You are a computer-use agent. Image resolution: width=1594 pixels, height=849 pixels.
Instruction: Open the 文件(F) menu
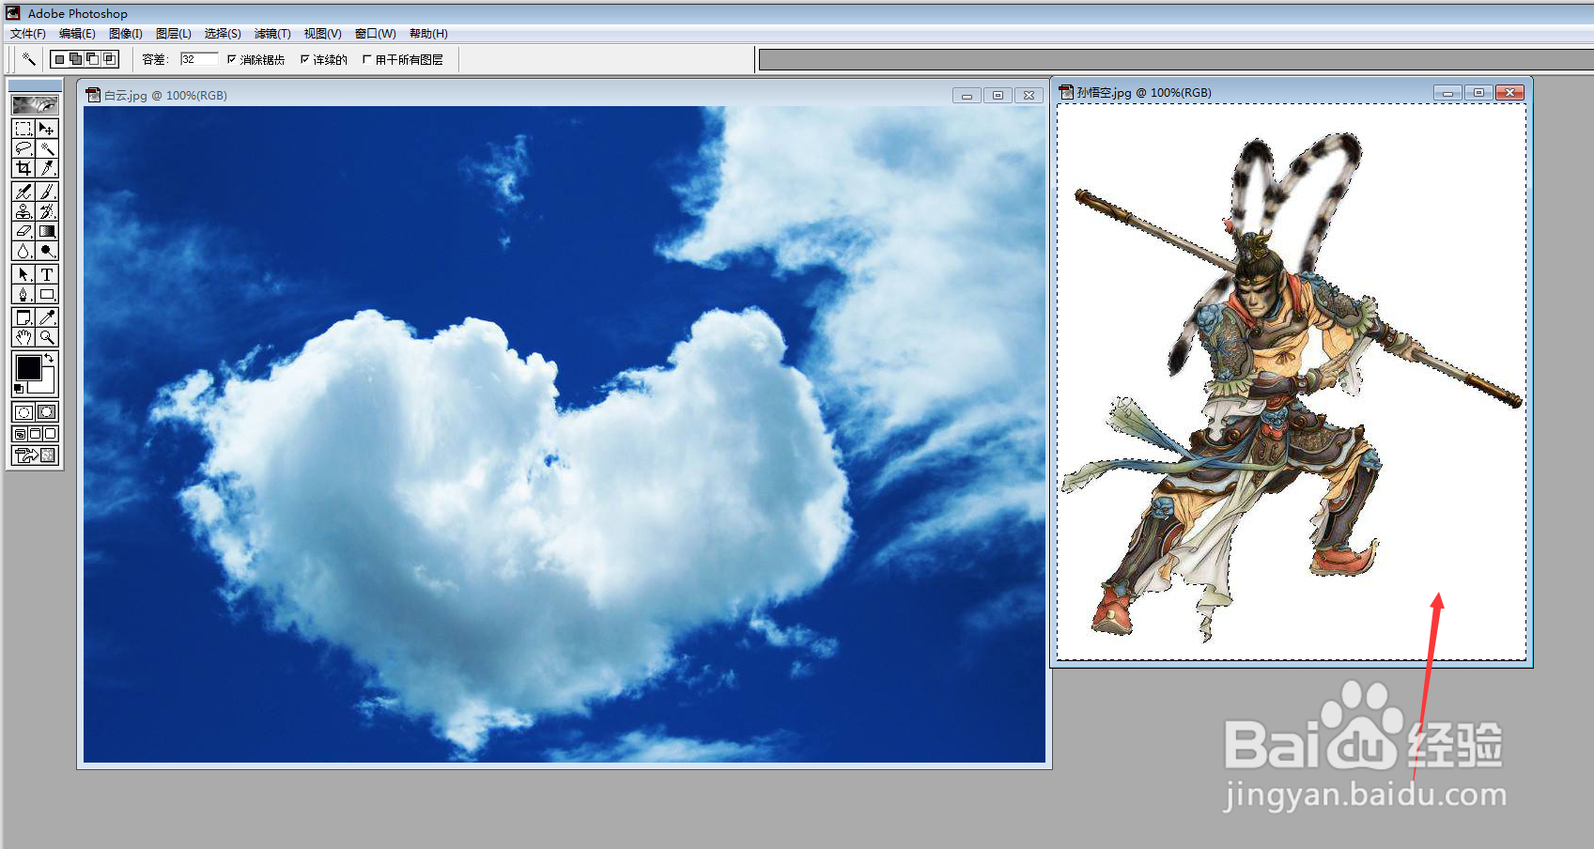tap(28, 33)
